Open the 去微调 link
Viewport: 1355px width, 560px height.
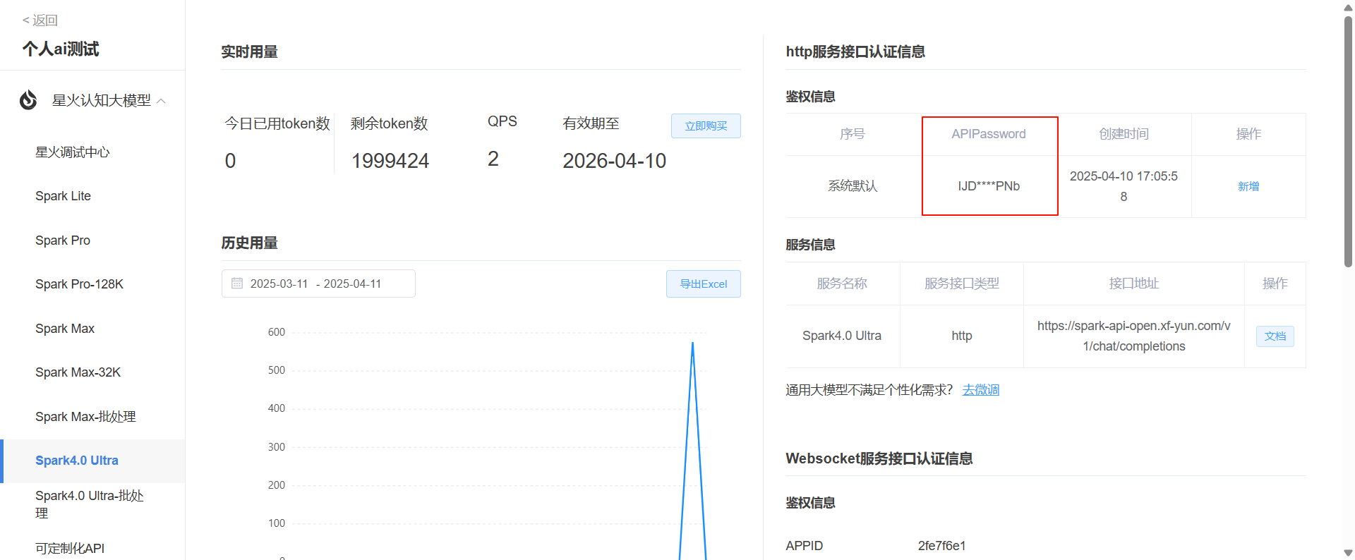pyautogui.click(x=981, y=390)
